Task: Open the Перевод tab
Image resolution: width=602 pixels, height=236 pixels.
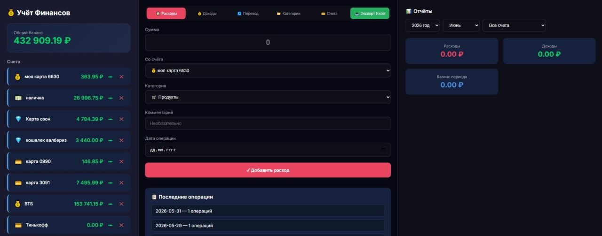Action: click(x=248, y=14)
